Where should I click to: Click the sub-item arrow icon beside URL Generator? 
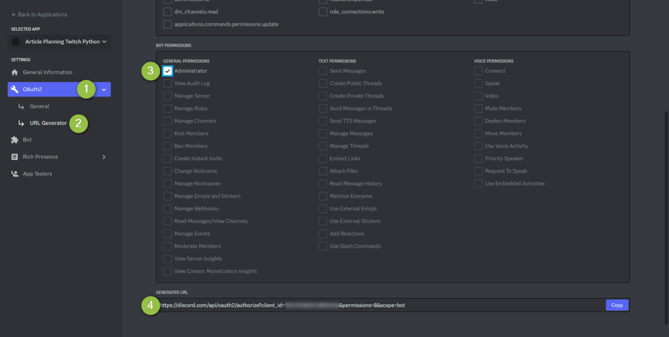(21, 123)
